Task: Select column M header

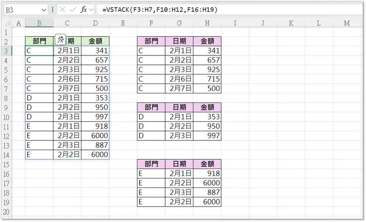Action: point(347,23)
